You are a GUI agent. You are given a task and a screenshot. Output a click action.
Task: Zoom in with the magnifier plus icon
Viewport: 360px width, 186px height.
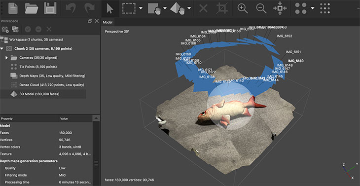243,9
